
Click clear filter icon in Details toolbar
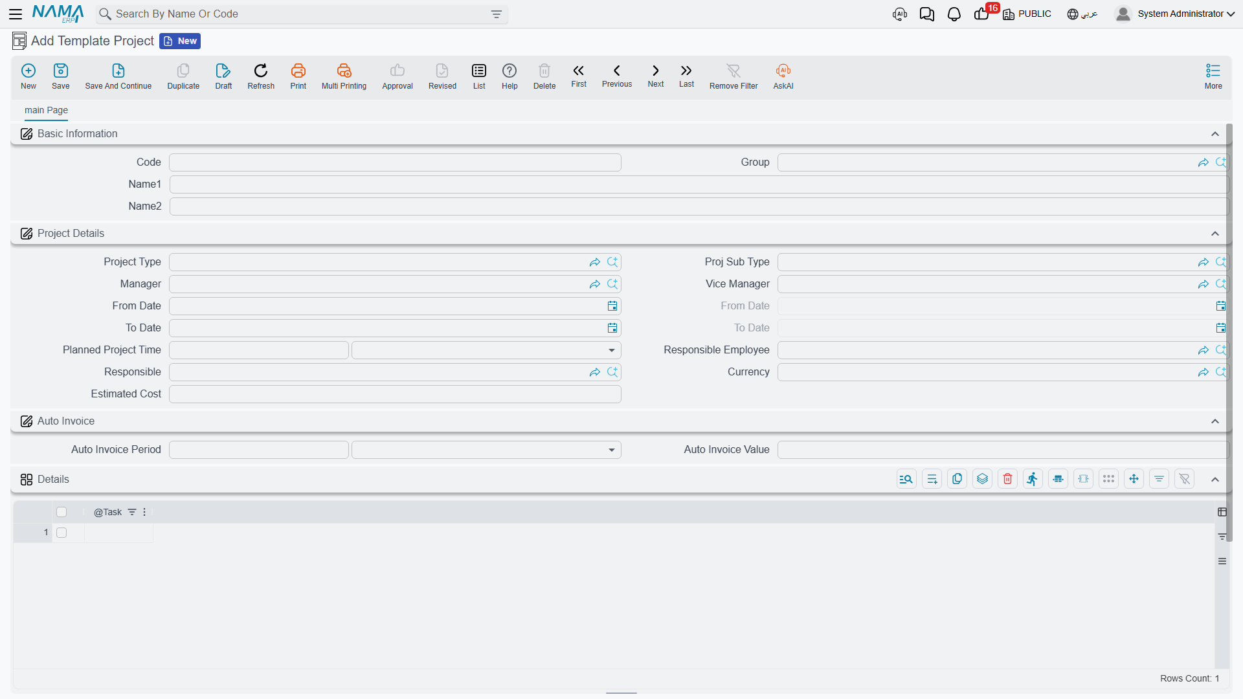1185,479
